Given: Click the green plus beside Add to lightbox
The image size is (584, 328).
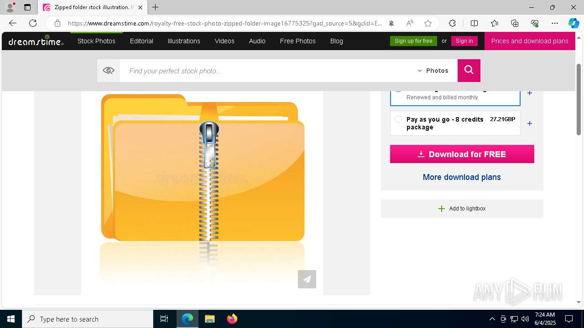Looking at the screenshot, I should pyautogui.click(x=441, y=209).
